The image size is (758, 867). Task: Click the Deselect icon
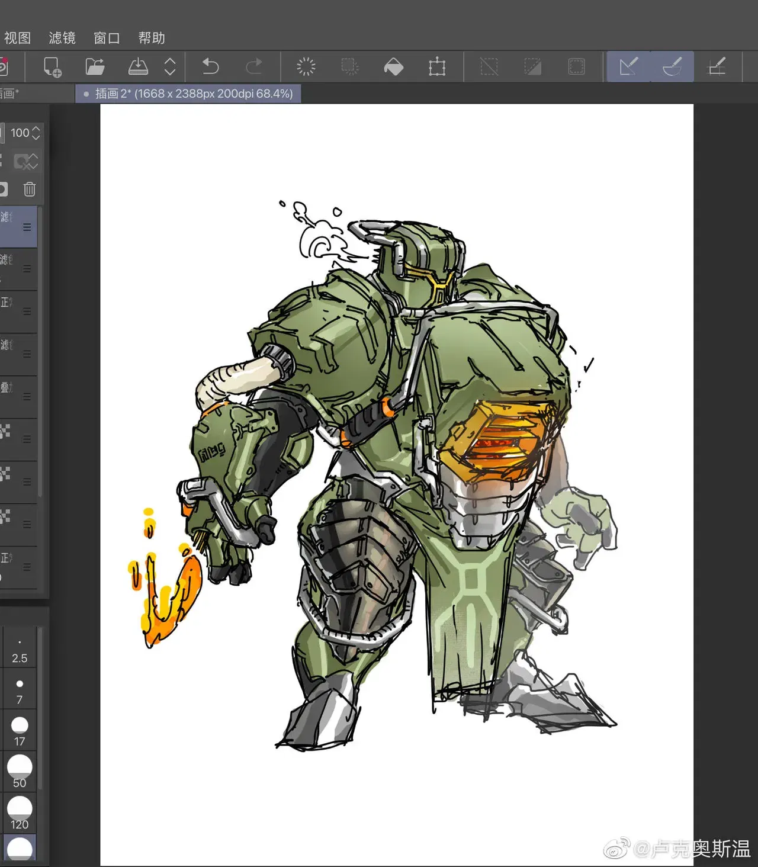click(x=489, y=66)
